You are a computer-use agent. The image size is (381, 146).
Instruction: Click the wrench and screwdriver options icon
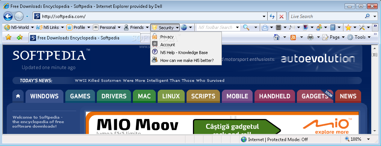[362, 27]
